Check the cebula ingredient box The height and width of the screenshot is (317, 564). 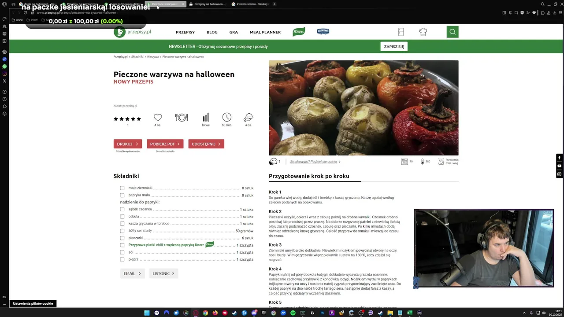click(122, 217)
